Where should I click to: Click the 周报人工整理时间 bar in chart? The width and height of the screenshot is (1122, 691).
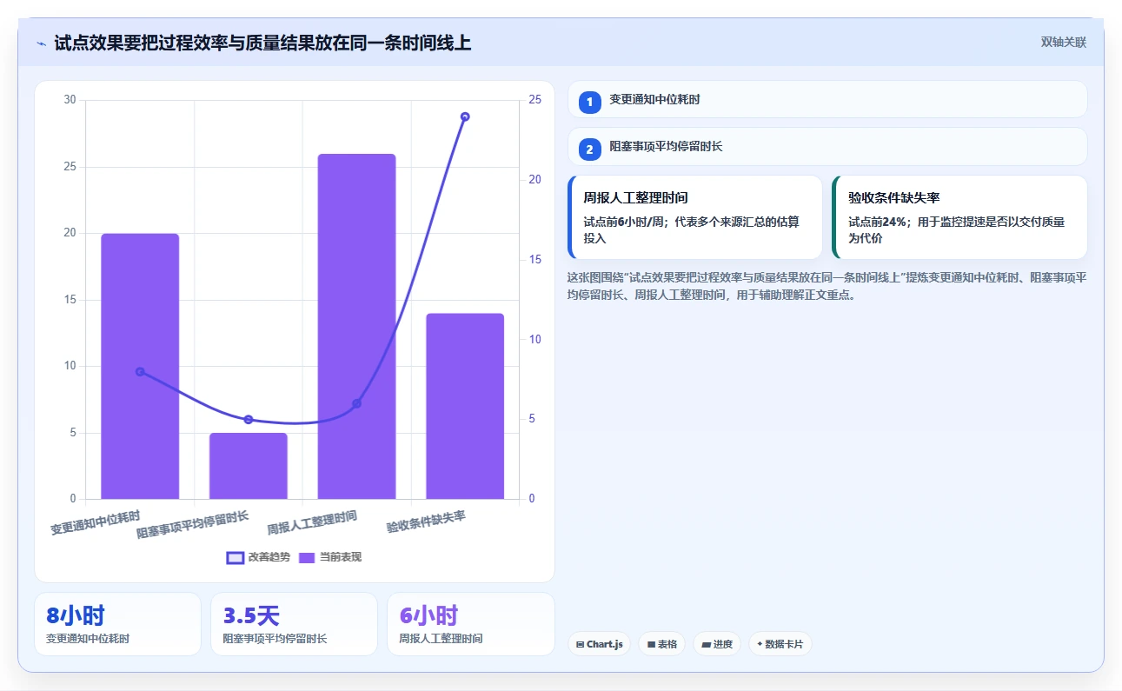356,326
